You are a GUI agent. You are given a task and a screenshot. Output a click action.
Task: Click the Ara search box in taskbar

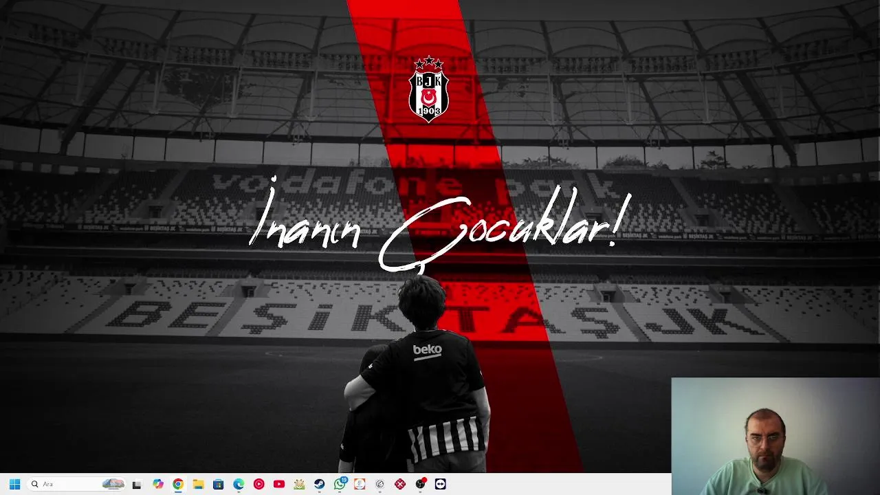tap(76, 484)
